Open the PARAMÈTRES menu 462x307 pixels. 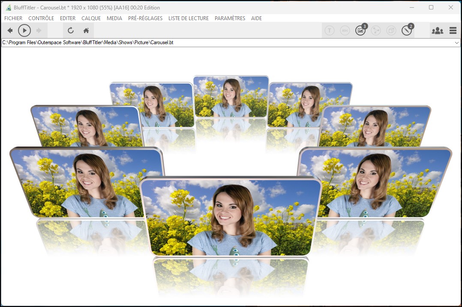[x=230, y=18]
